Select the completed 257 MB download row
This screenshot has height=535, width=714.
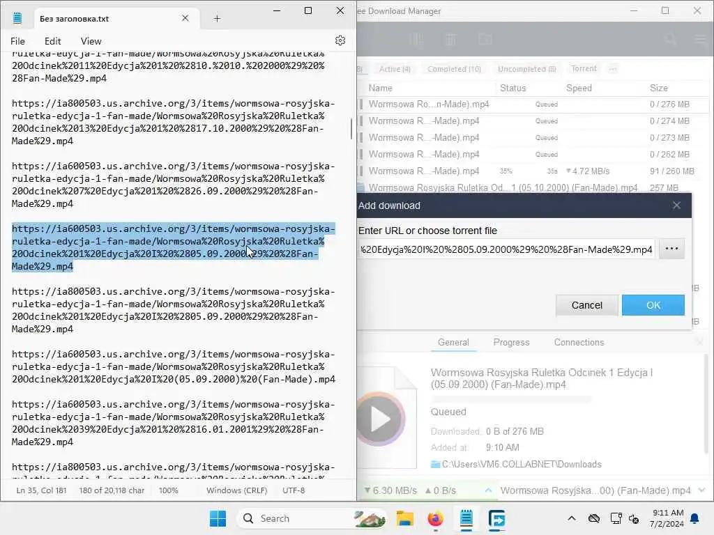(534, 187)
